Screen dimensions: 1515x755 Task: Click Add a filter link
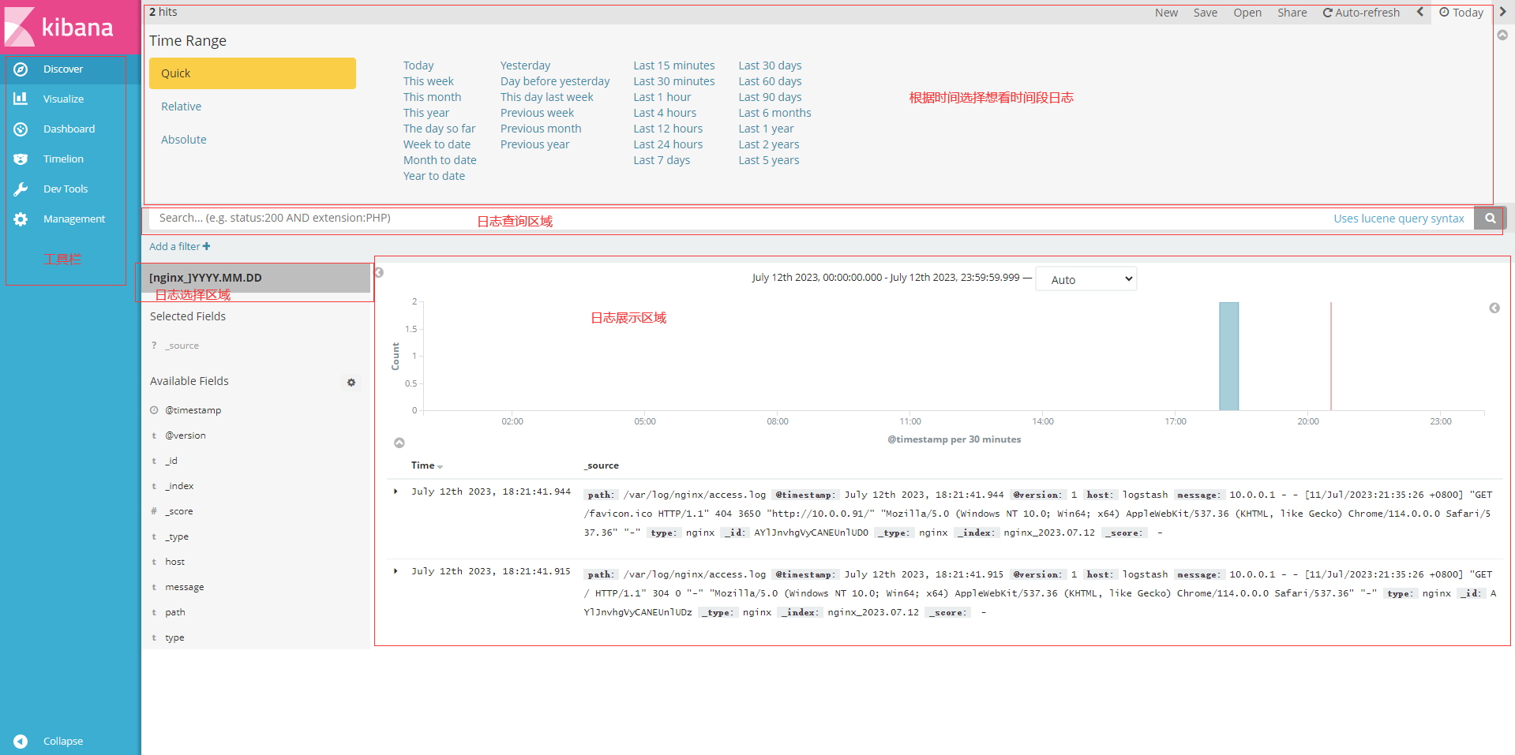click(x=179, y=247)
